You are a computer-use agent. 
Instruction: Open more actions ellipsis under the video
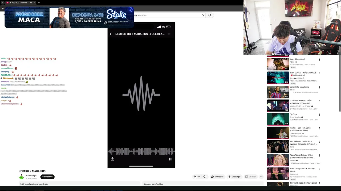pos(261,177)
